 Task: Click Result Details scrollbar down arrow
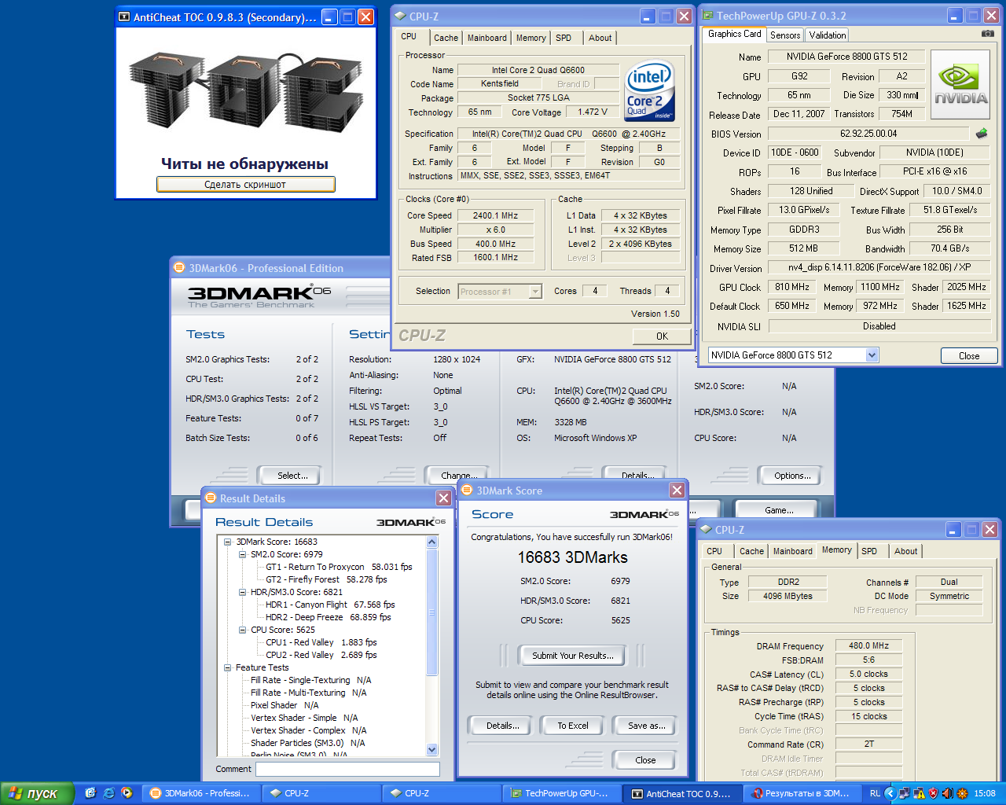pos(431,749)
